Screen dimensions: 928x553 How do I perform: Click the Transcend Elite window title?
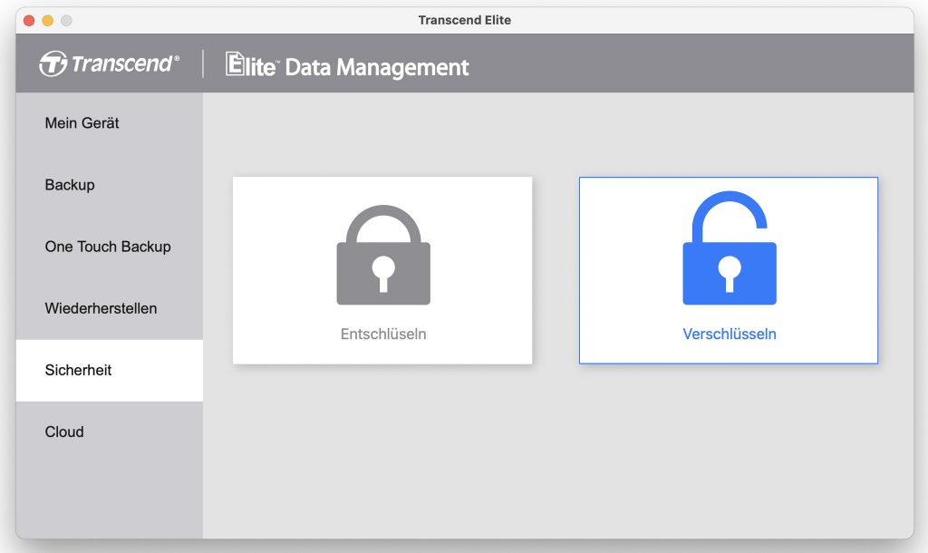coord(465,20)
